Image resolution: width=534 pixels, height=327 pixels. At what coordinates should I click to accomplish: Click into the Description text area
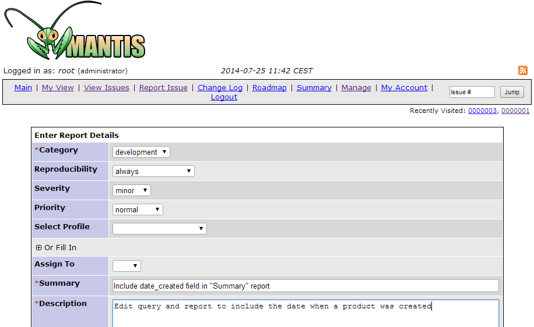[x=305, y=314]
